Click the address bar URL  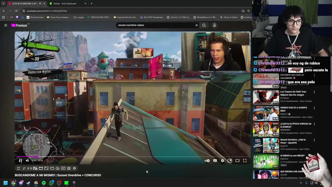47,11
